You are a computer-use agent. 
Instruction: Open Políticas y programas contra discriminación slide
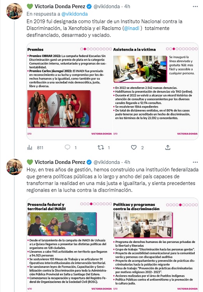click(x=156, y=245)
